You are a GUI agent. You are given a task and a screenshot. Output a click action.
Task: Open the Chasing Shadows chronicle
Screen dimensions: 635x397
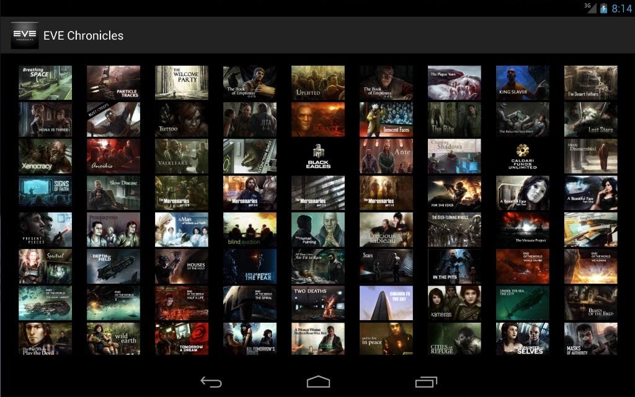point(455,156)
